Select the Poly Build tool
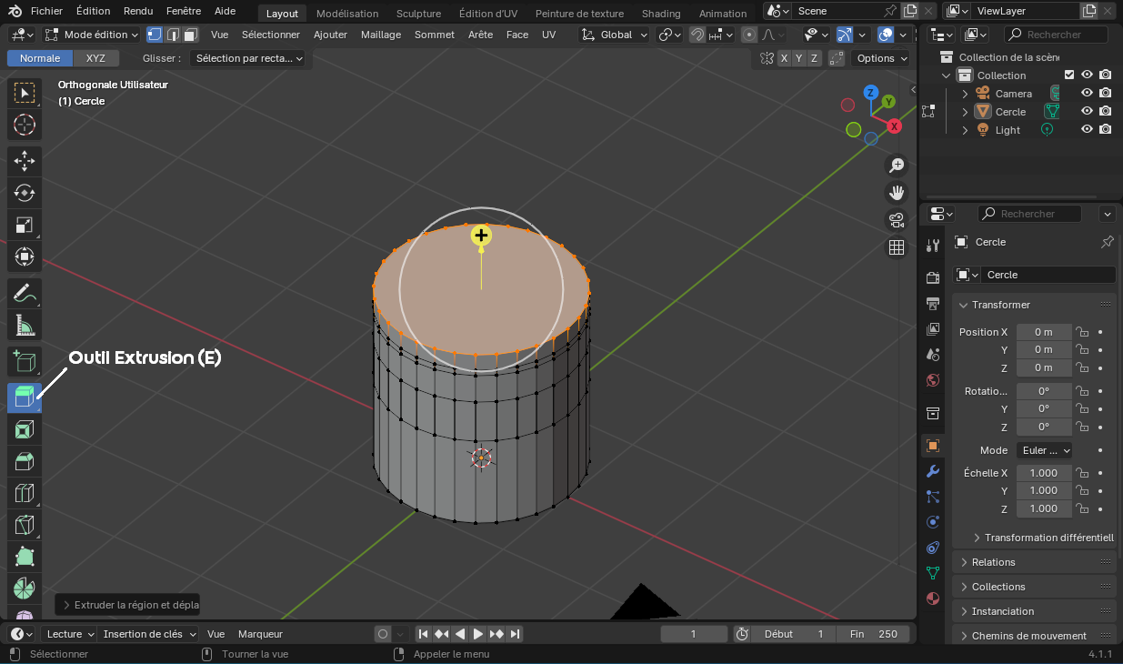The height and width of the screenshot is (664, 1123). click(25, 557)
